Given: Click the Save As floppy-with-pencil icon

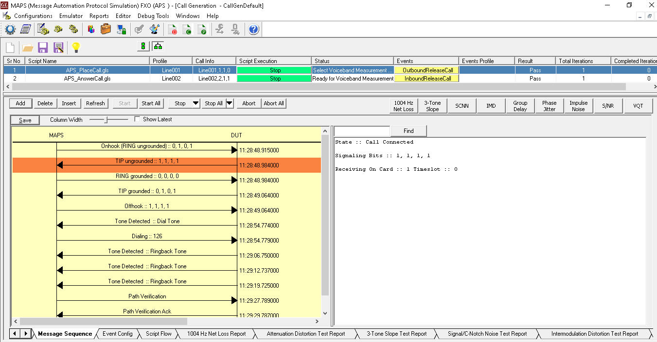Looking at the screenshot, I should pos(58,47).
